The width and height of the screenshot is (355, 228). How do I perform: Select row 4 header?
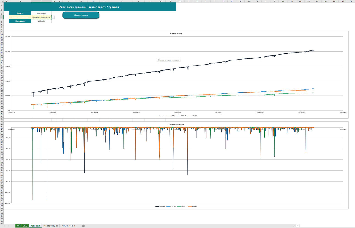tap(2, 17)
